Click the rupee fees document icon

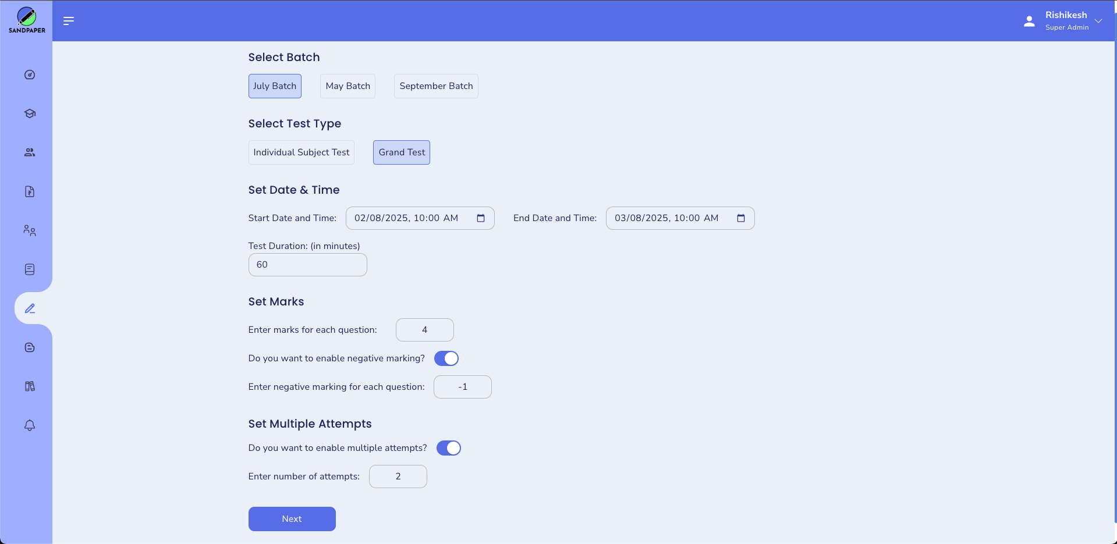(29, 191)
